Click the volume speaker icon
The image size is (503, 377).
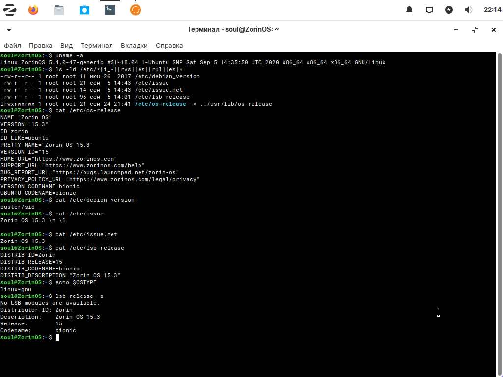pos(468,10)
